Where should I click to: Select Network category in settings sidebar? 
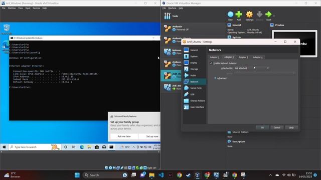coord(194,81)
